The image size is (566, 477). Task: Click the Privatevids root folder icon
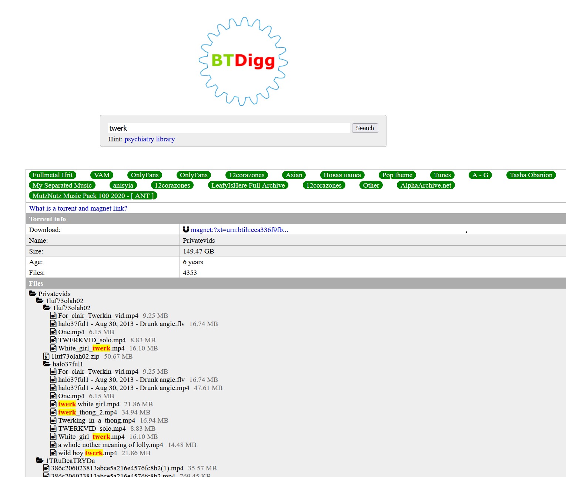pos(33,293)
